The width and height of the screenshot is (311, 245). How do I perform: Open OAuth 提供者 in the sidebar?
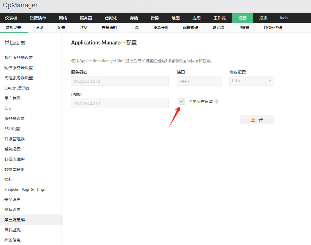coord(17,88)
